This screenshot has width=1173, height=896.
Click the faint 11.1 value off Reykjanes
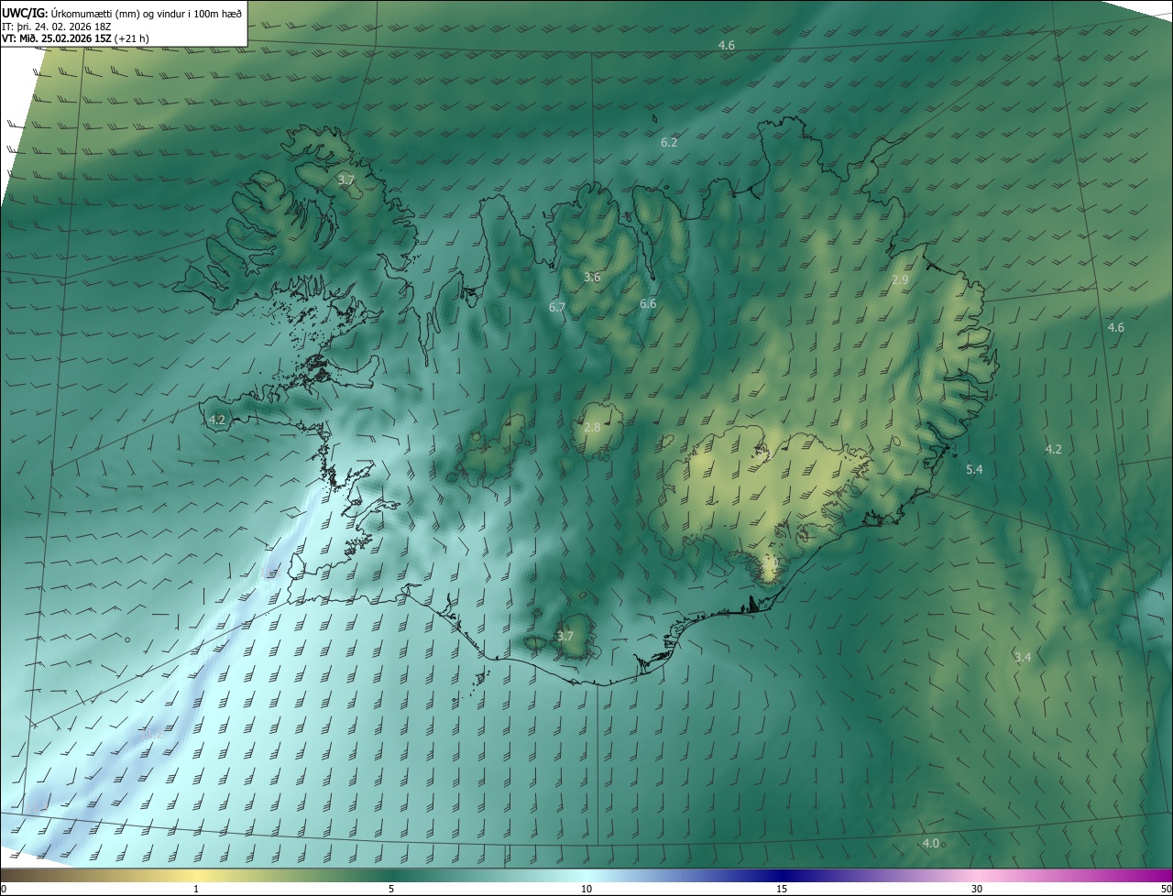pyautogui.click(x=270, y=573)
